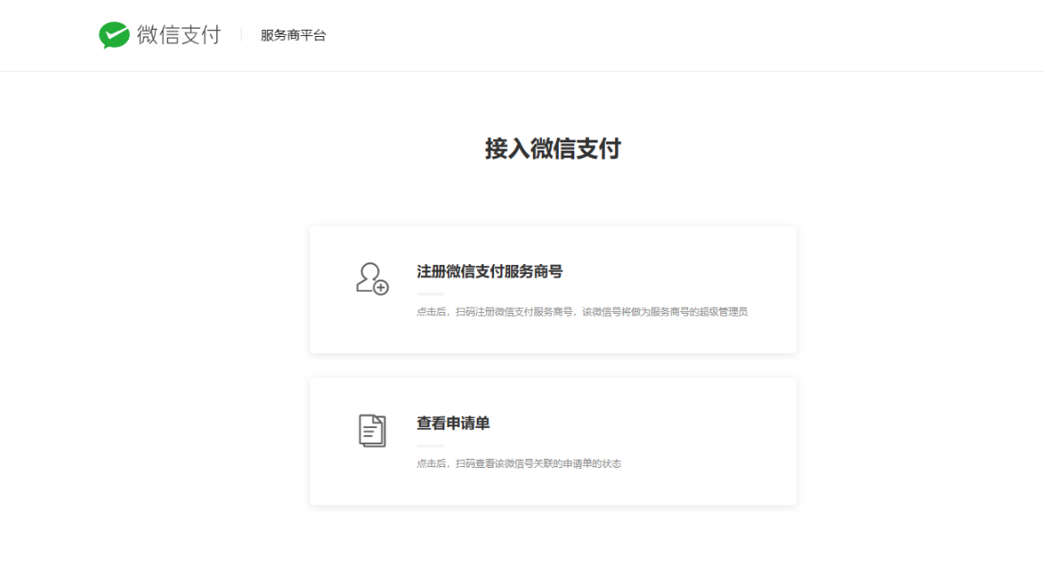
Task: Click the vertical divider beside 服务商平台
Action: tap(241, 35)
